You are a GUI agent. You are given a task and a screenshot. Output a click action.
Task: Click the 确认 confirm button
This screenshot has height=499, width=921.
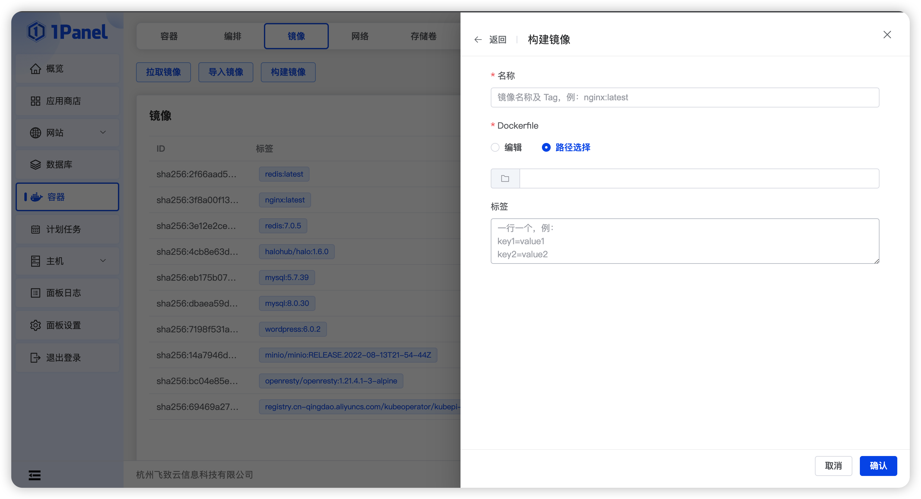(x=879, y=466)
